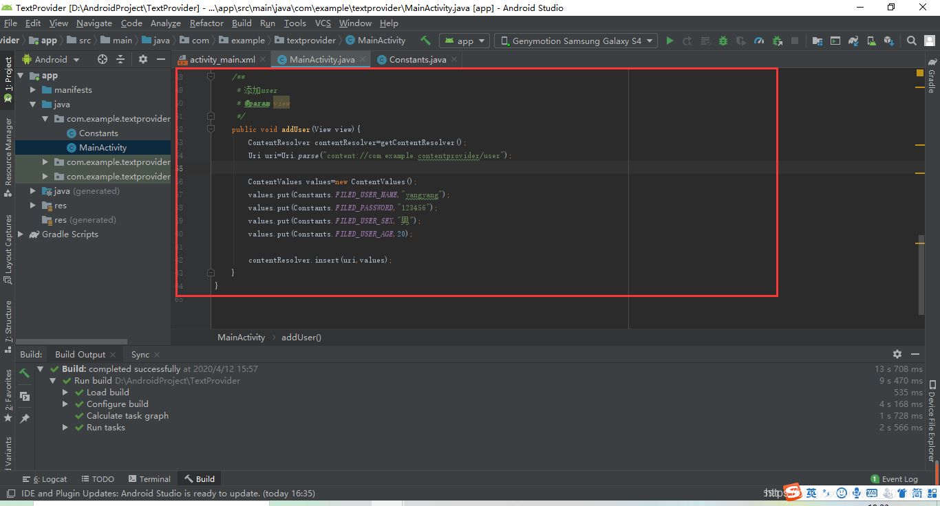Open AVD Manager icon

(x=871, y=41)
